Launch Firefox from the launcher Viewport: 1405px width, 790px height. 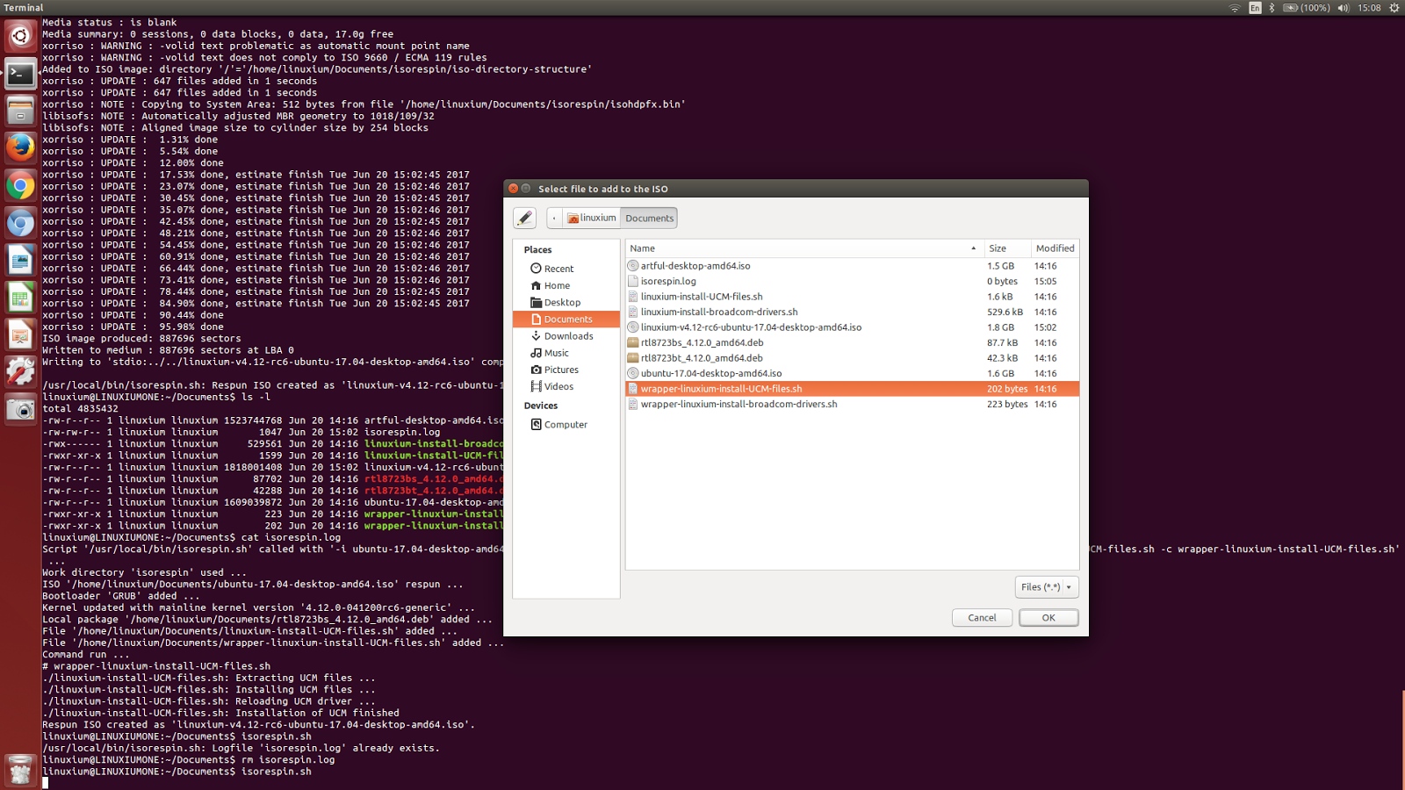[20, 147]
